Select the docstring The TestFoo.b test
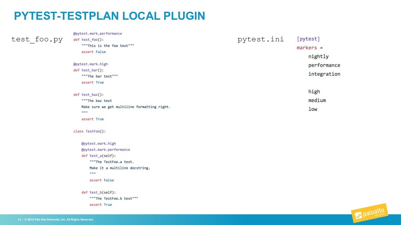 114,198
